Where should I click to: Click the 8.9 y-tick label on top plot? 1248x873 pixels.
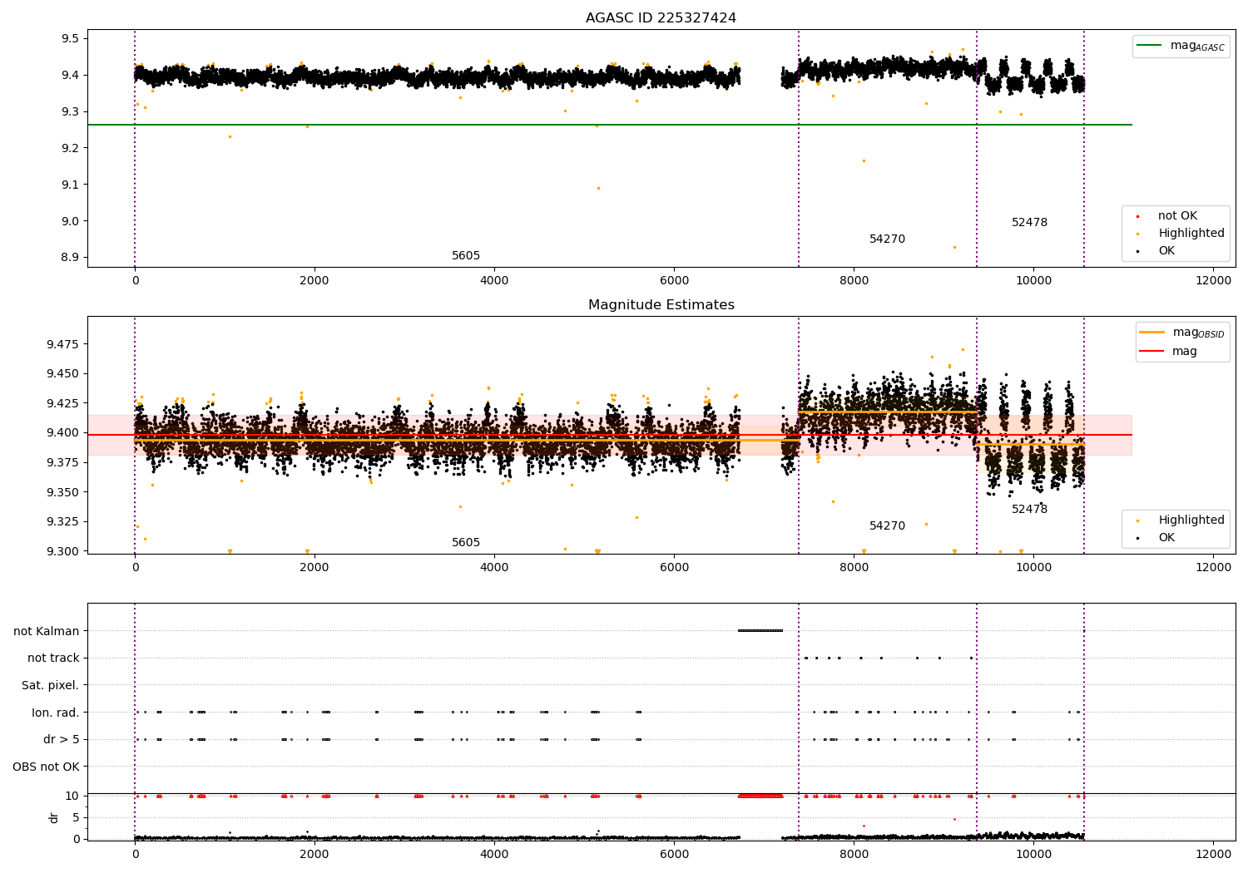[70, 257]
